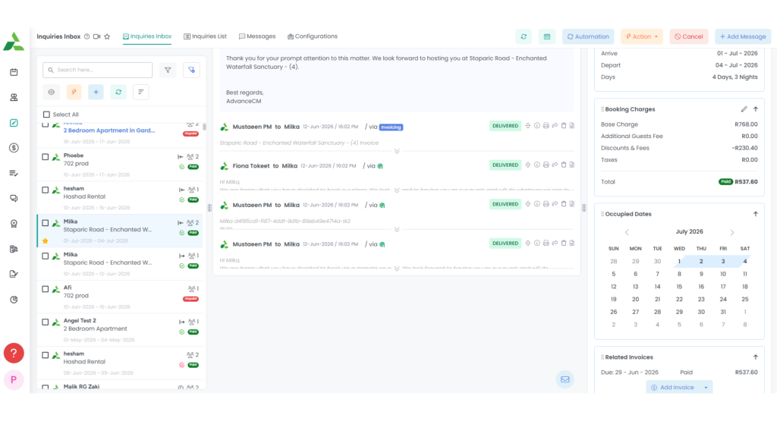The width and height of the screenshot is (777, 437).
Task: Expand the Fiona Tokeet message with double chevron
Action: 397,190
